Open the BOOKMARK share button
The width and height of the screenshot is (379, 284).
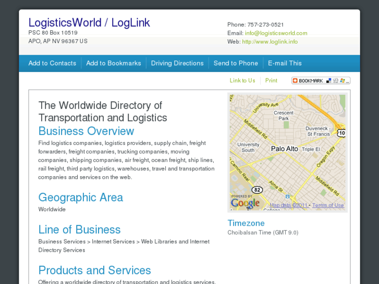pyautogui.click(x=321, y=81)
